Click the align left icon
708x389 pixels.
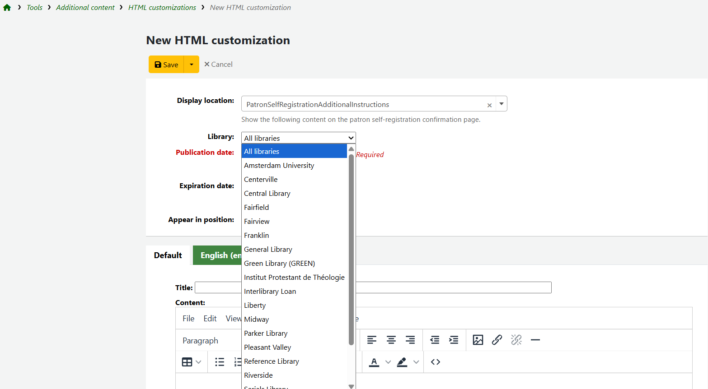371,340
